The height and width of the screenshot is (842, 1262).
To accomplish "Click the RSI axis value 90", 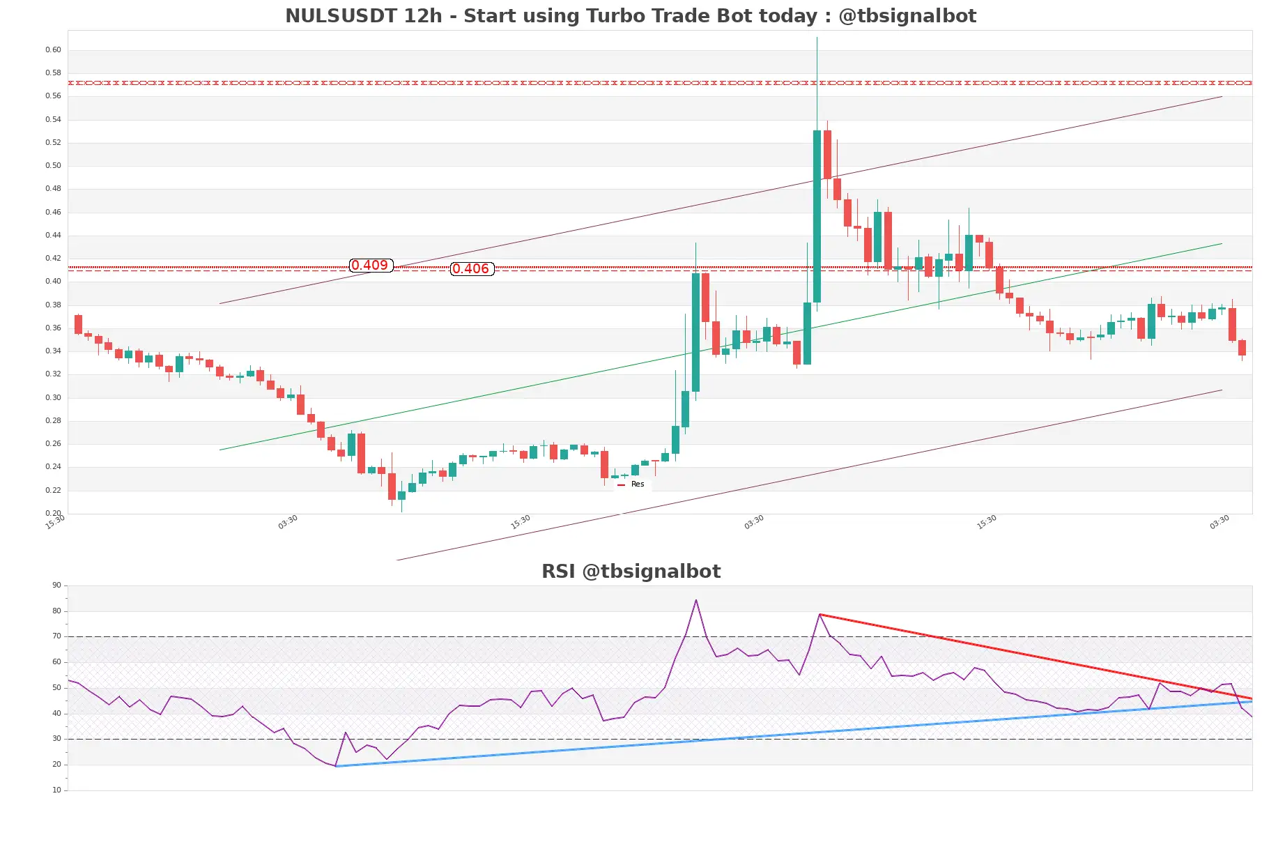I will 56,585.
